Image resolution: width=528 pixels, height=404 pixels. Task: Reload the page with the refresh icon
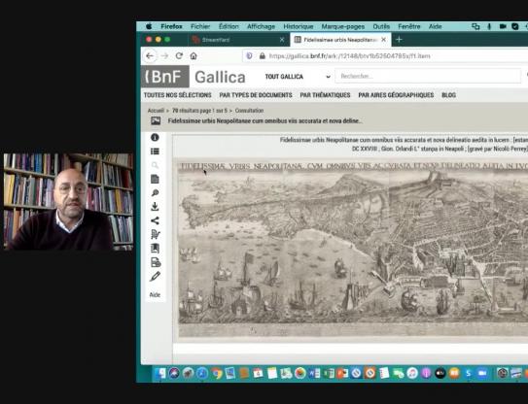click(179, 55)
